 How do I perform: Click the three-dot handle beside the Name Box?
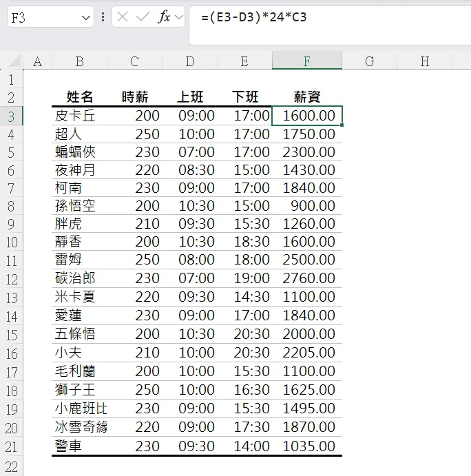pos(103,17)
